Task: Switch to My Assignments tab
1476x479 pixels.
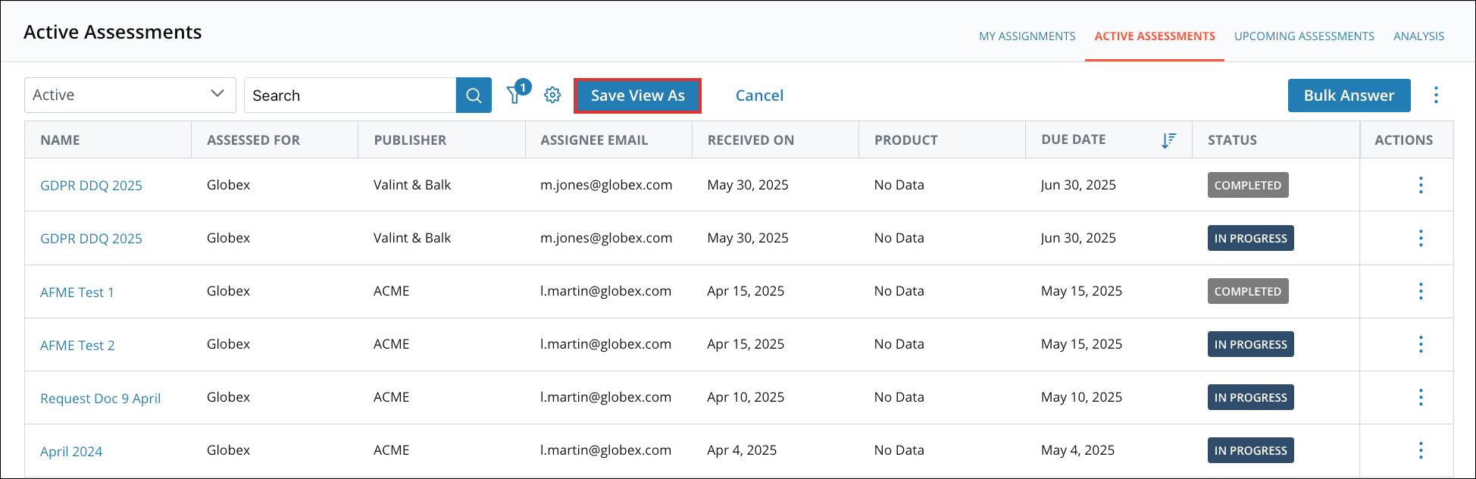Action: click(1027, 36)
